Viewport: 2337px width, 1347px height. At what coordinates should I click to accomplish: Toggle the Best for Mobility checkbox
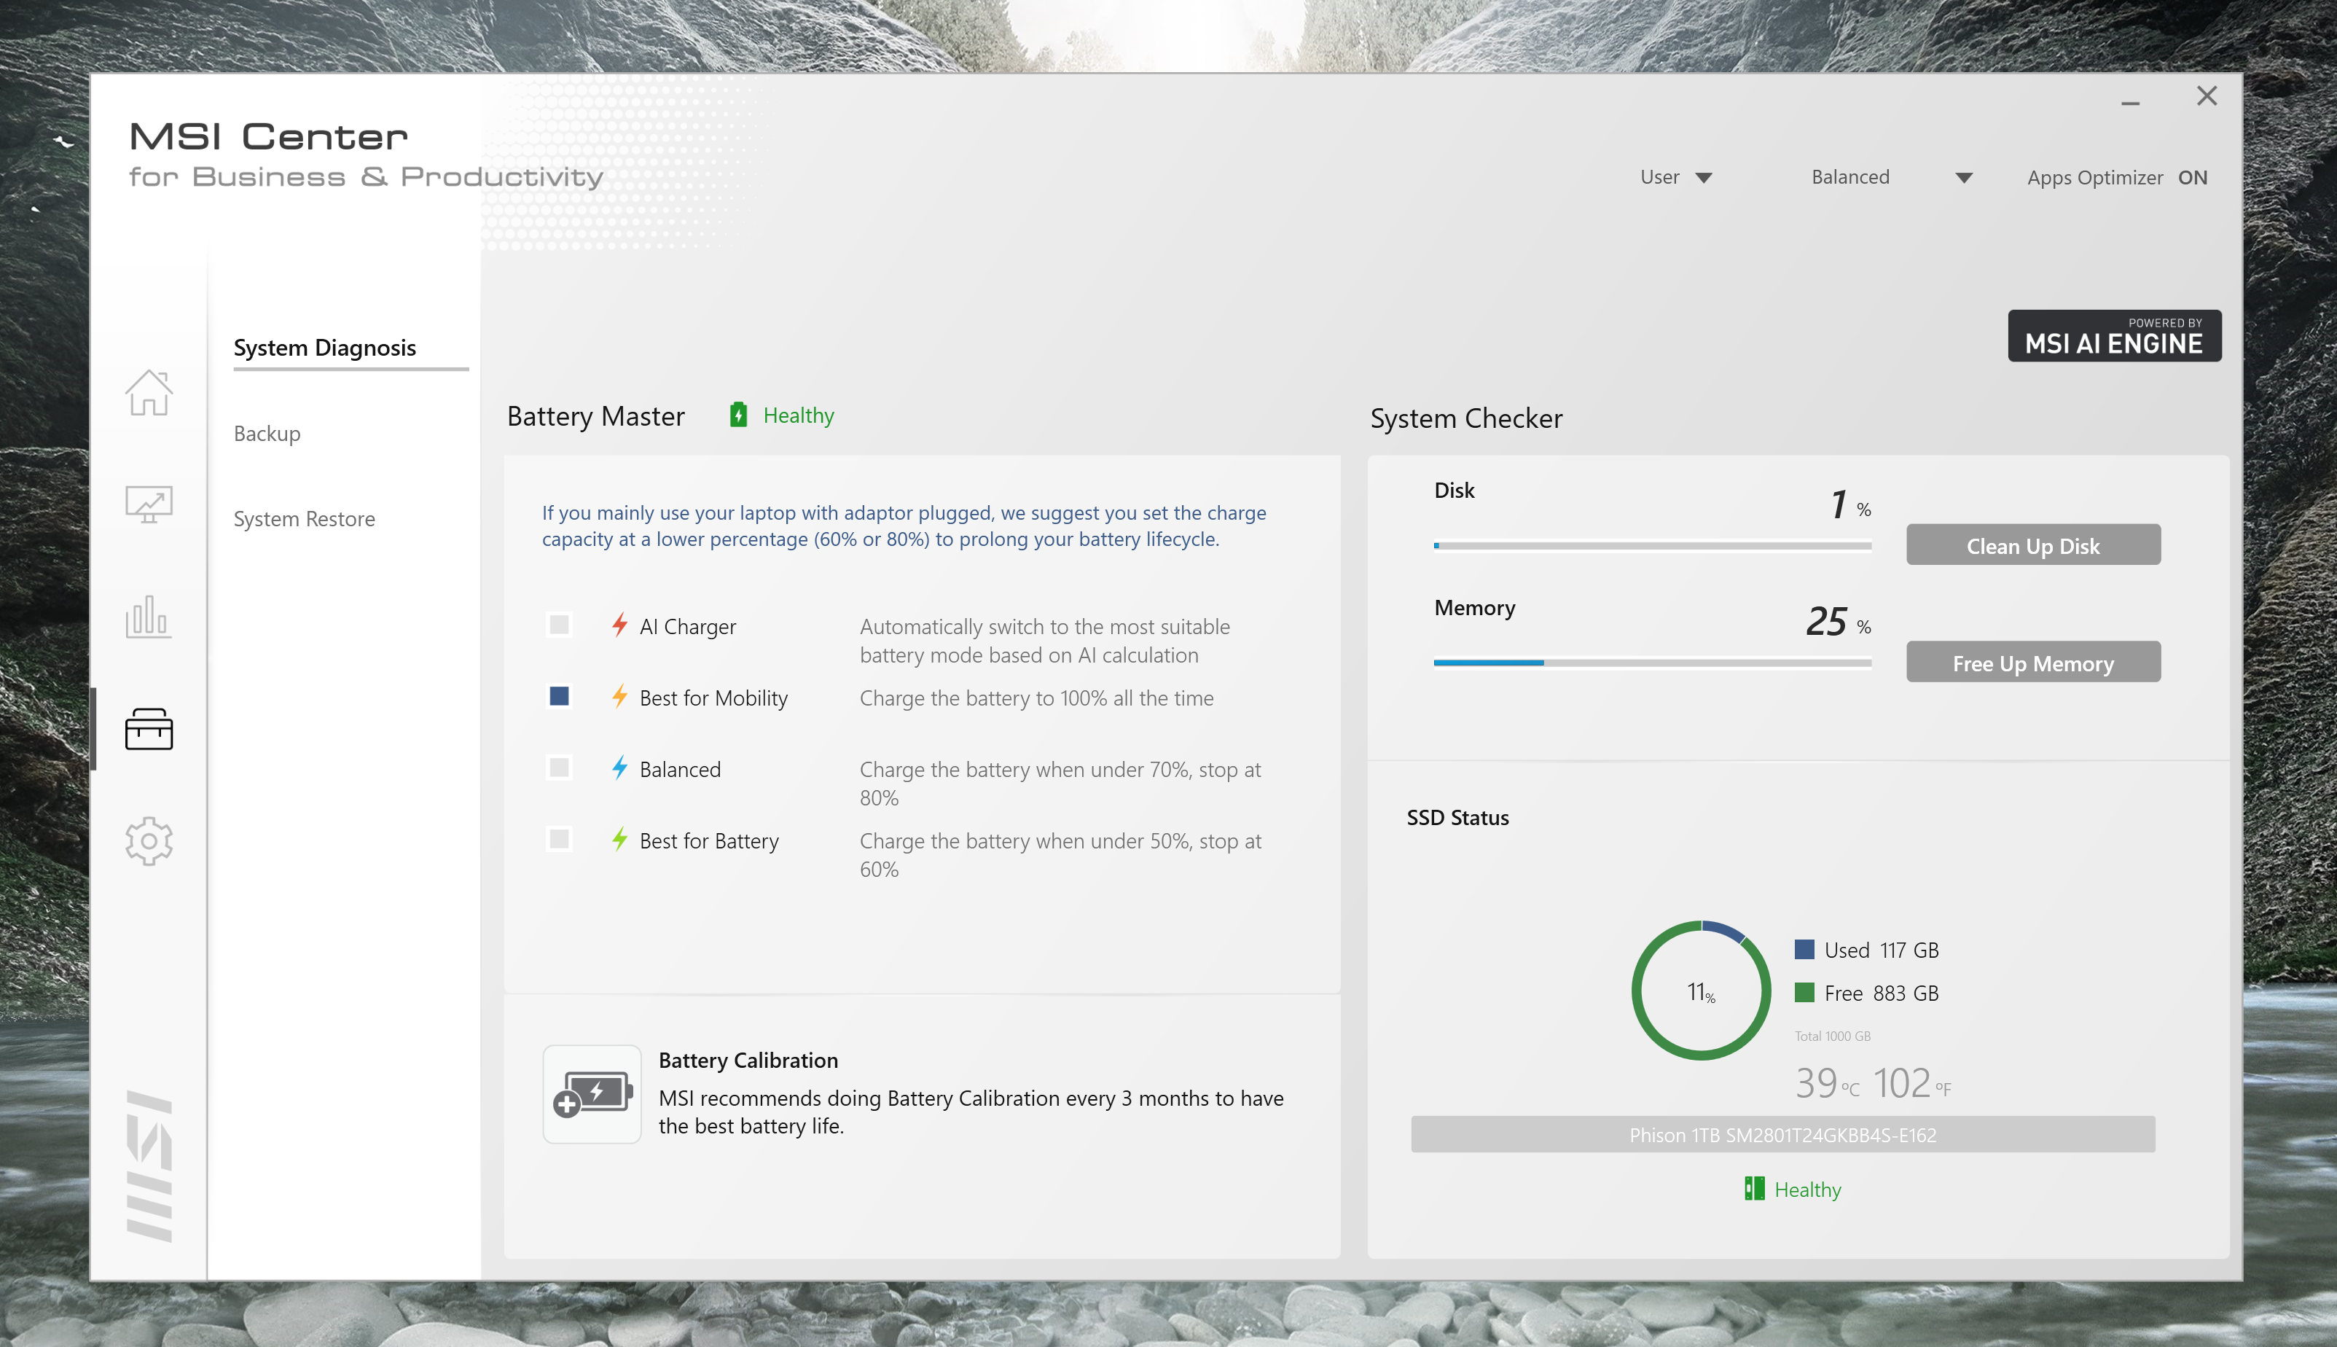(x=559, y=697)
